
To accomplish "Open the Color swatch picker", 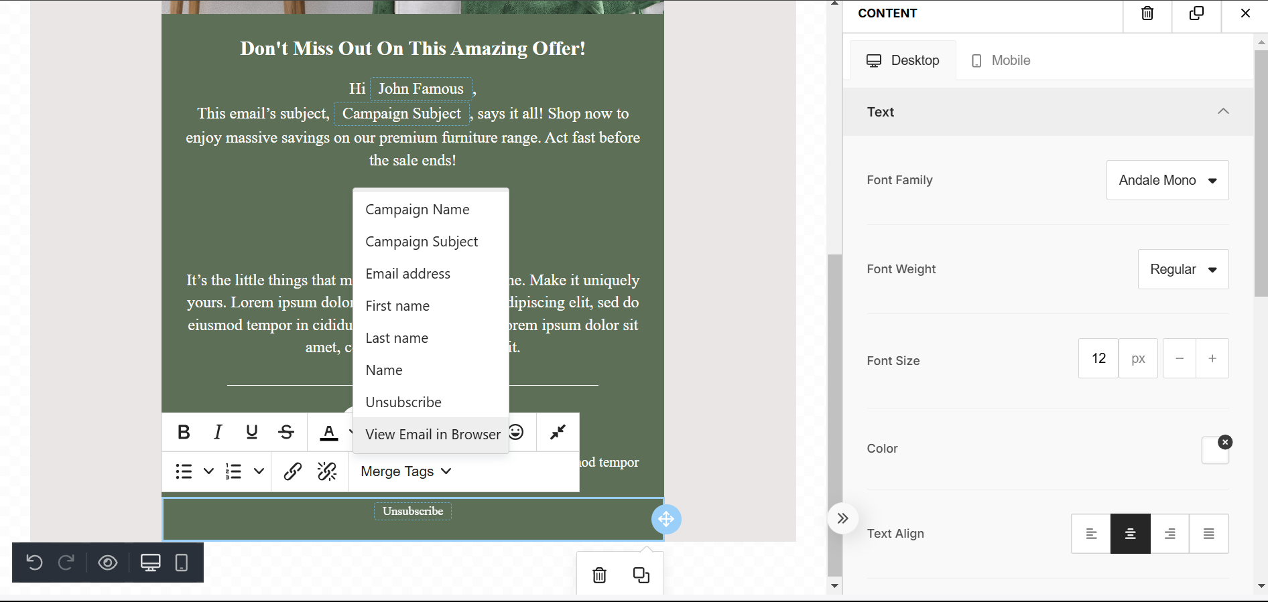I will (x=1214, y=451).
